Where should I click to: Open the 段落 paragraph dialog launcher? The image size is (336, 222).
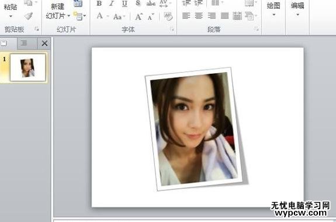[257, 29]
